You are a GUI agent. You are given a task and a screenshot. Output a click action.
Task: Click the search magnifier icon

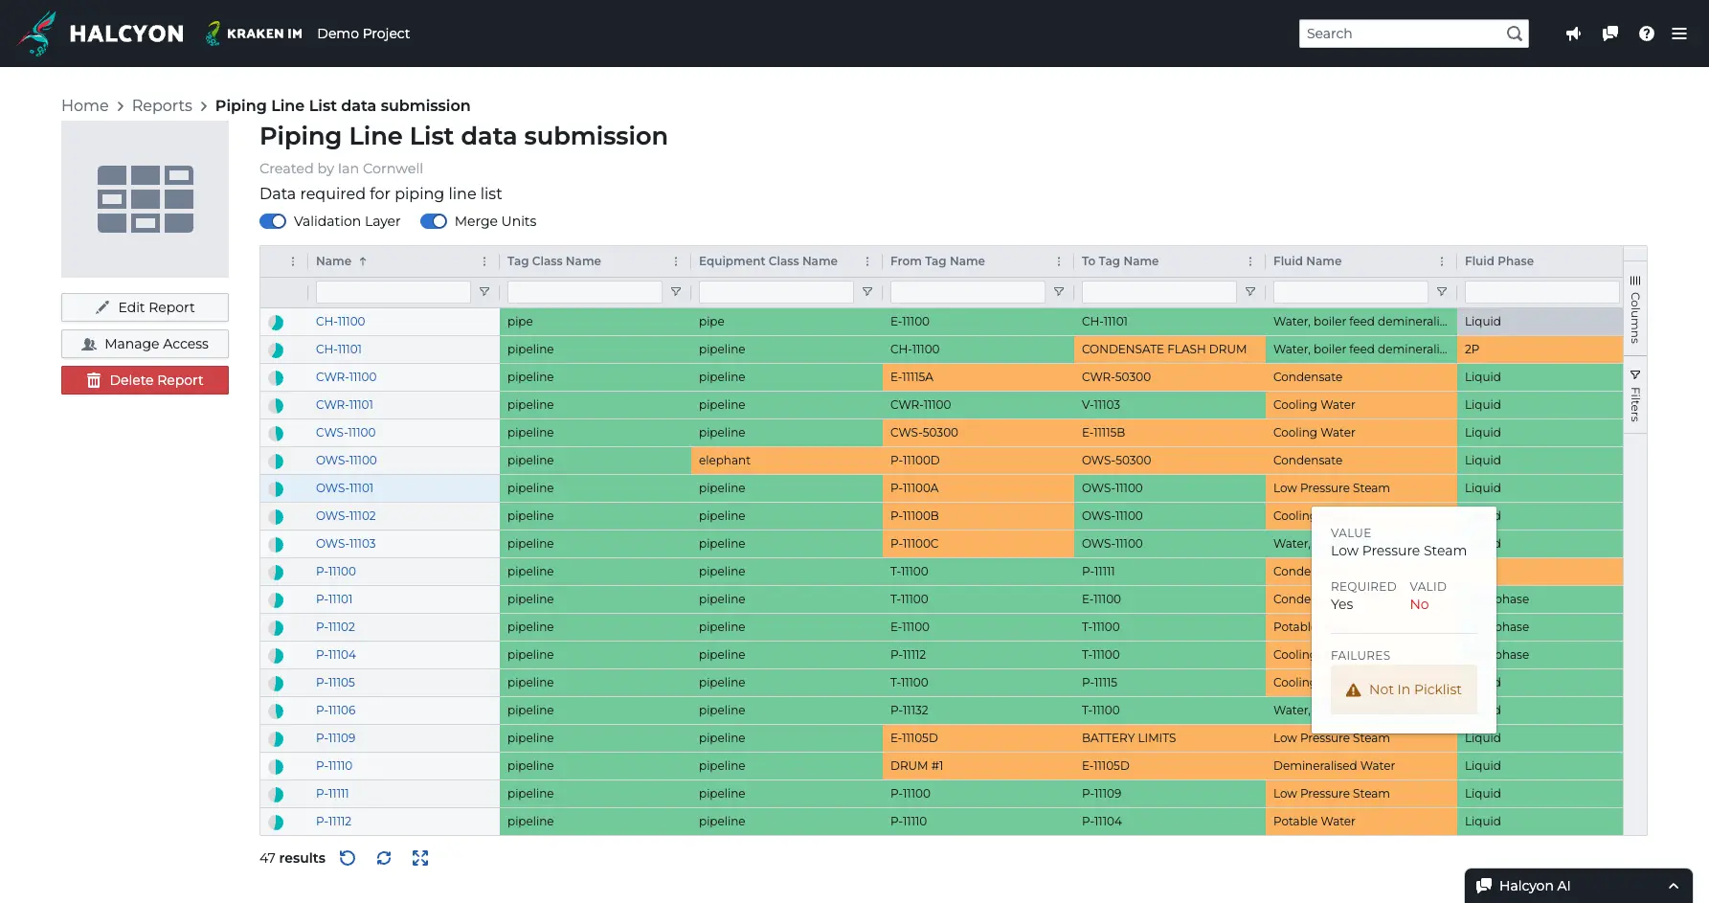(1514, 34)
